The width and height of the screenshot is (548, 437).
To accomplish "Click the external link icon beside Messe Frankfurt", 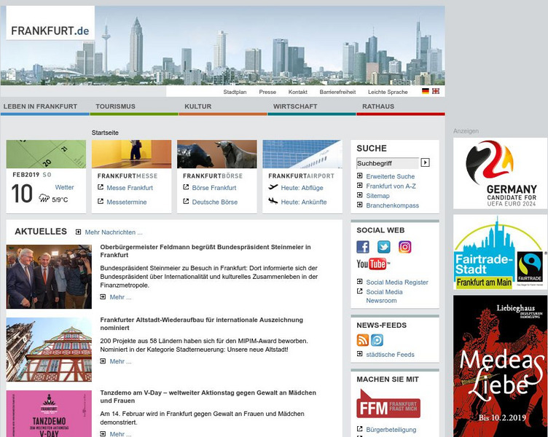I will (101, 187).
